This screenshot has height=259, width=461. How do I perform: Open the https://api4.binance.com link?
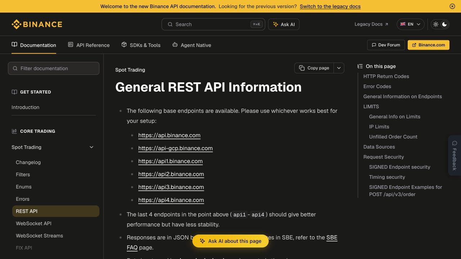tap(171, 200)
